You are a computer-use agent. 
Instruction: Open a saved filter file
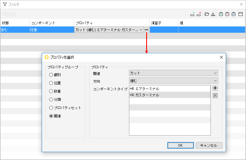point(207,14)
